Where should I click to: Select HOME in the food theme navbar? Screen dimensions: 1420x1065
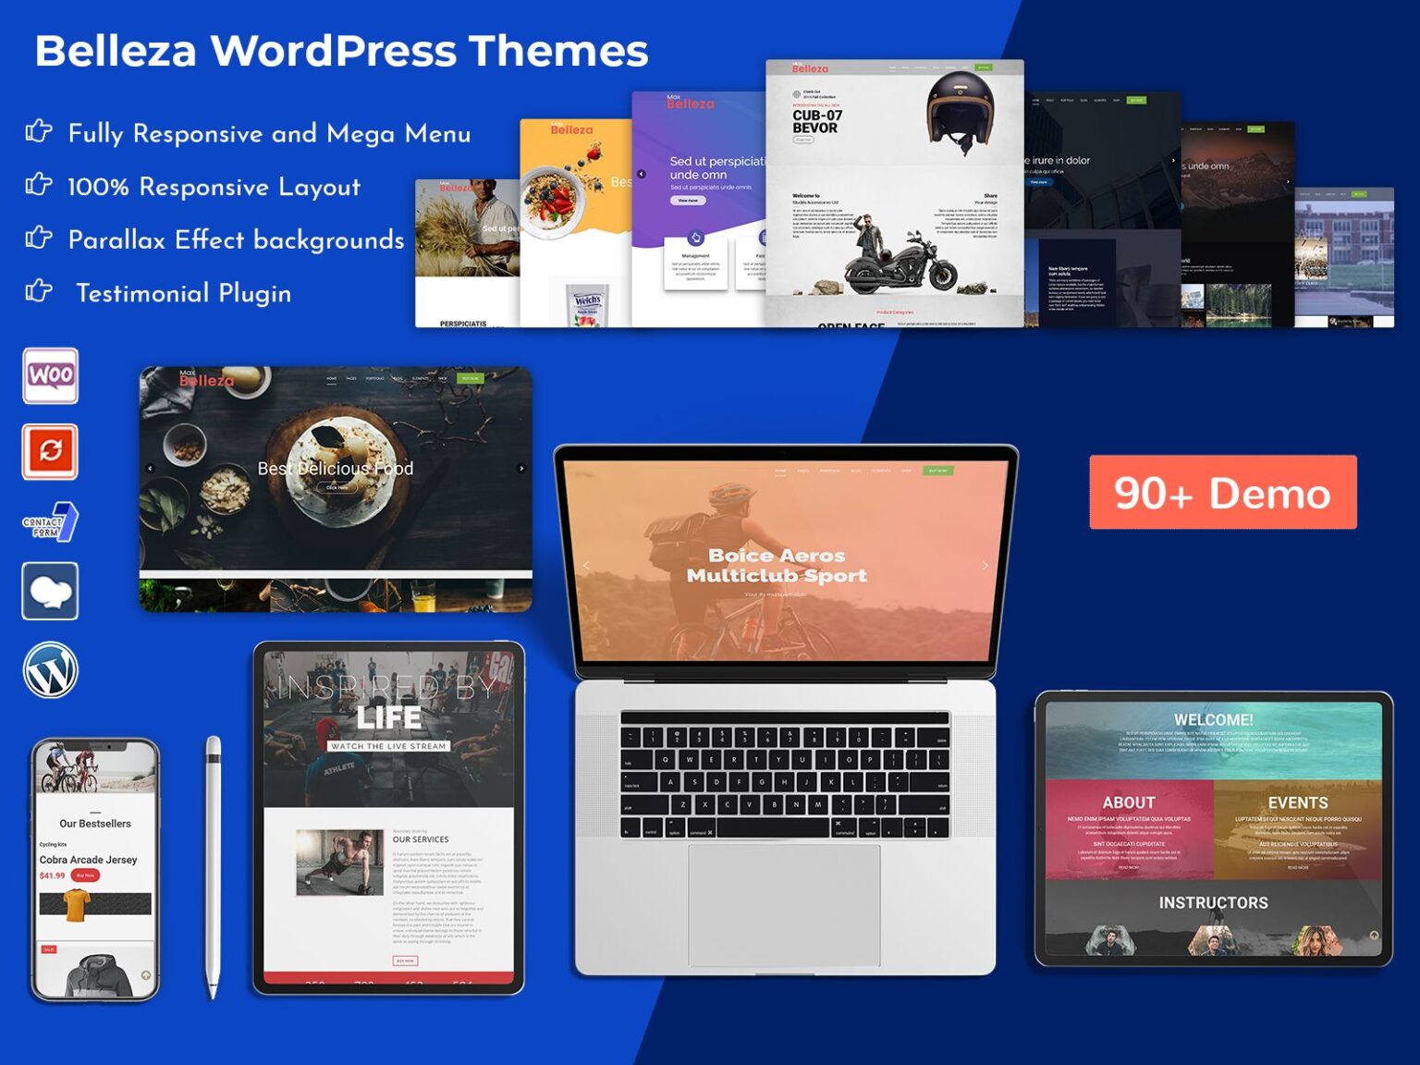tap(331, 378)
